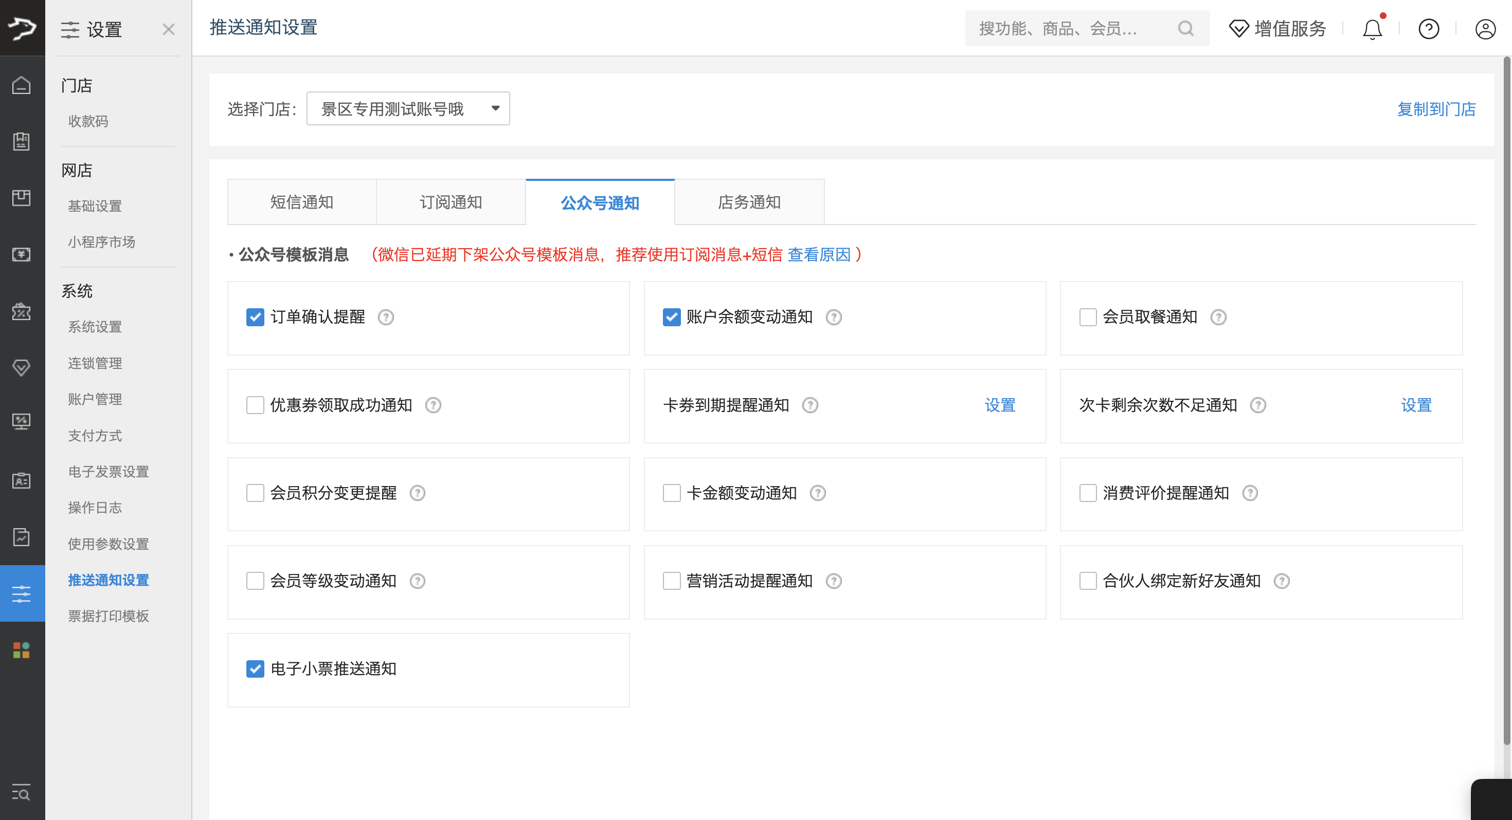Open 基础设置 menu item
This screenshot has width=1512, height=820.
(x=95, y=207)
